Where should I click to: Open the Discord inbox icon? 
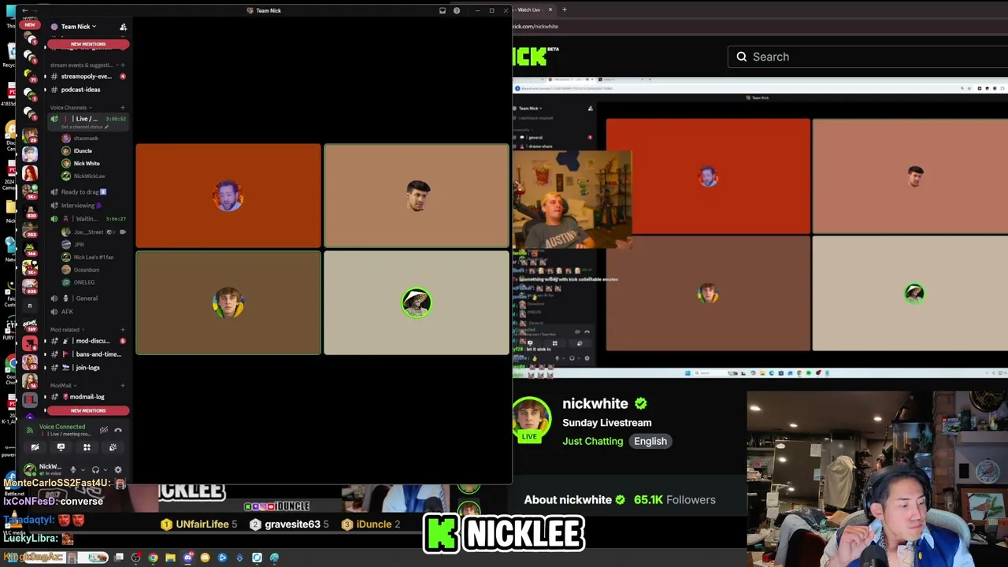coord(443,10)
